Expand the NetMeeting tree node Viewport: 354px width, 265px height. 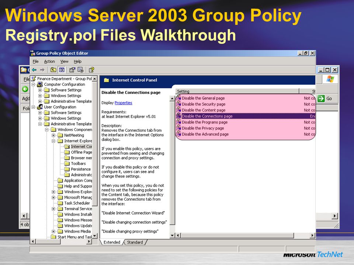(53, 135)
